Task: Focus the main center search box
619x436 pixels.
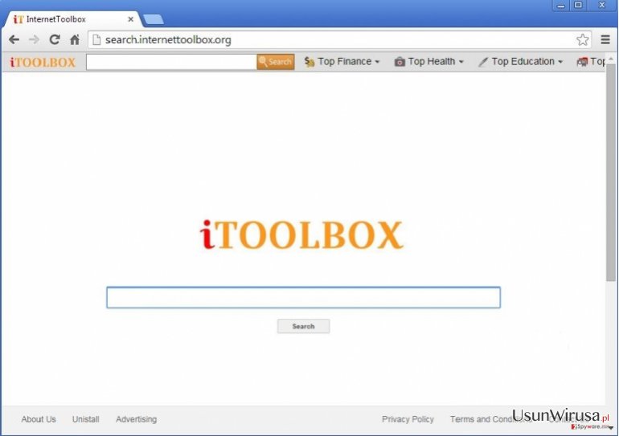Action: (303, 297)
